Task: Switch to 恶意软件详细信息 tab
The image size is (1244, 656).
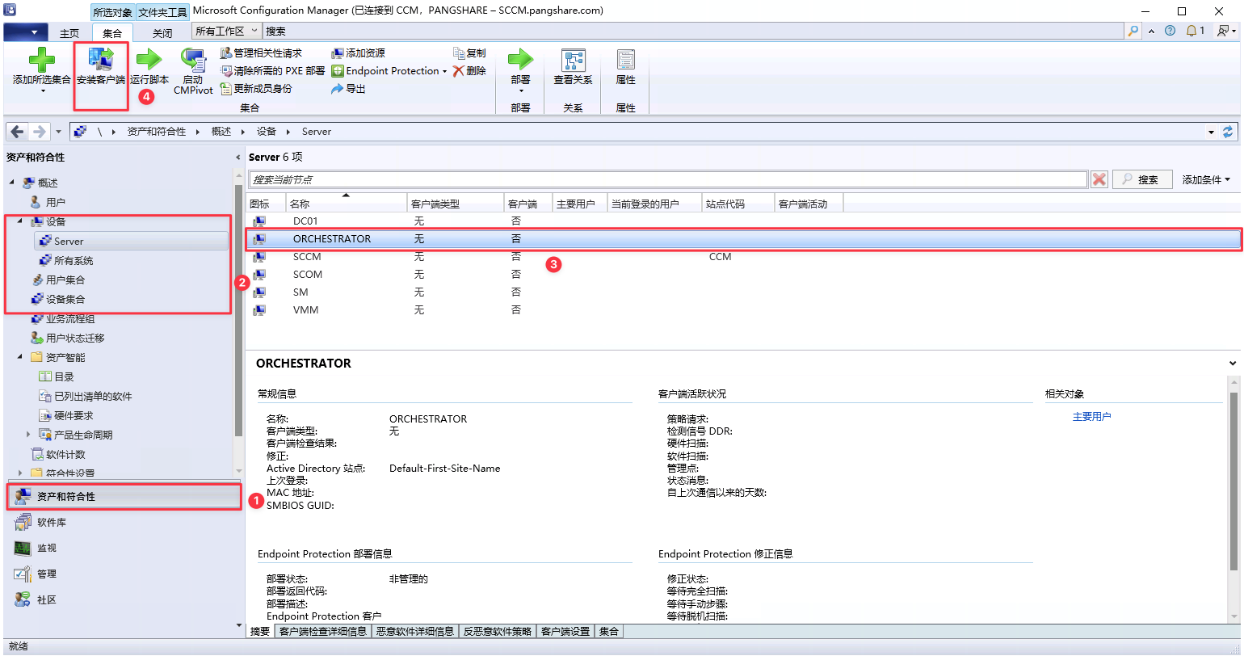Action: tap(414, 631)
